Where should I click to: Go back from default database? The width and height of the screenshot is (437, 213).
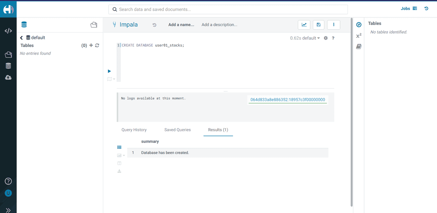[x=22, y=38]
